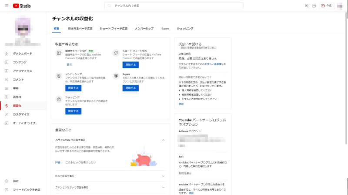Switch to the メンバーシップ tab
348x195 pixels.
[144, 28]
